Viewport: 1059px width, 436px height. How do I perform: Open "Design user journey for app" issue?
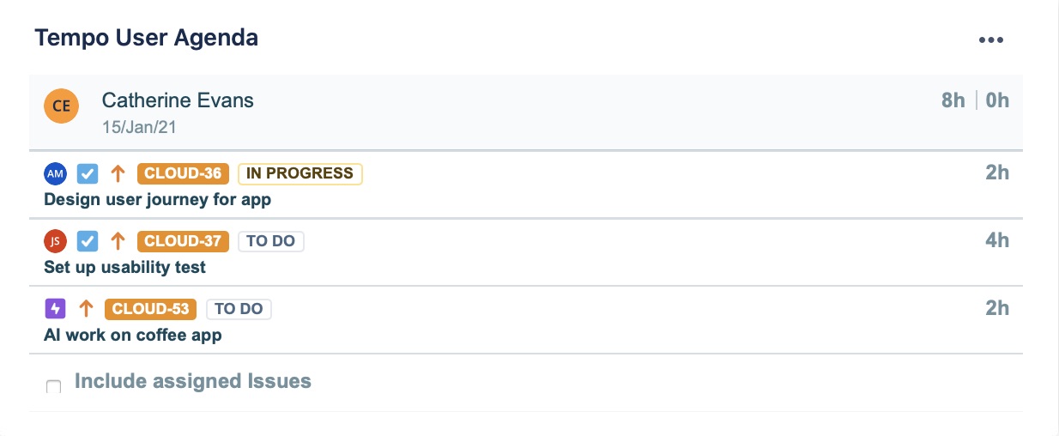pyautogui.click(x=157, y=200)
